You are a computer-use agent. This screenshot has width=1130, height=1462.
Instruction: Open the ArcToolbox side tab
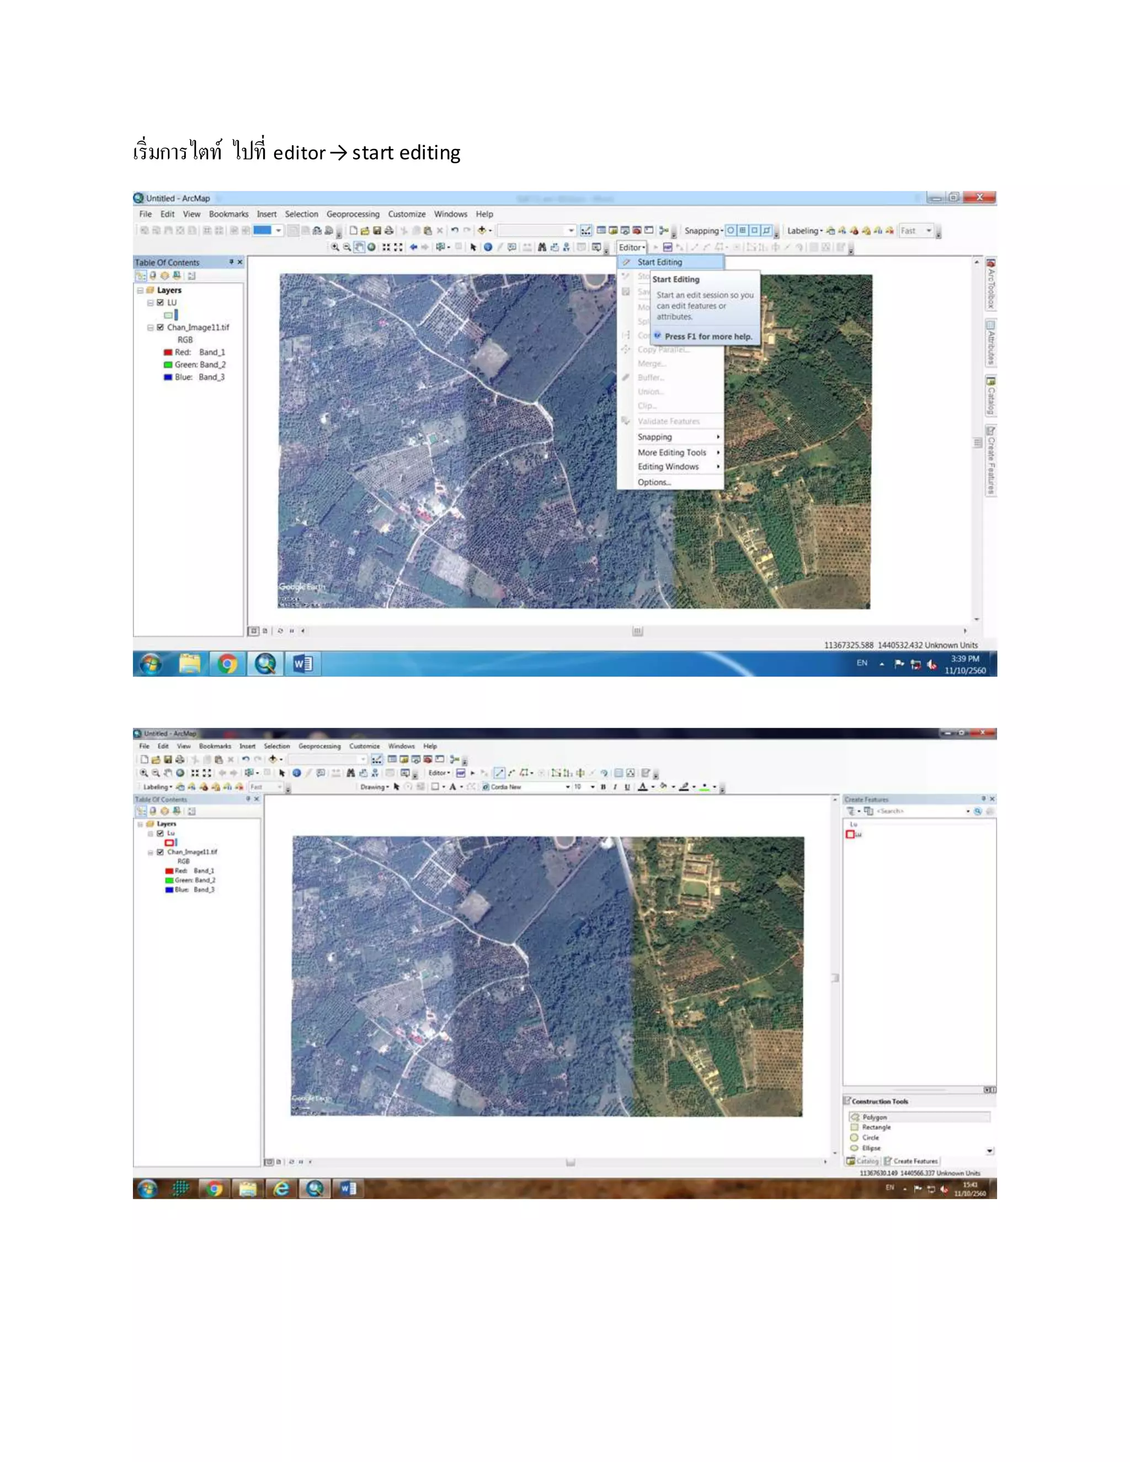pyautogui.click(x=990, y=285)
